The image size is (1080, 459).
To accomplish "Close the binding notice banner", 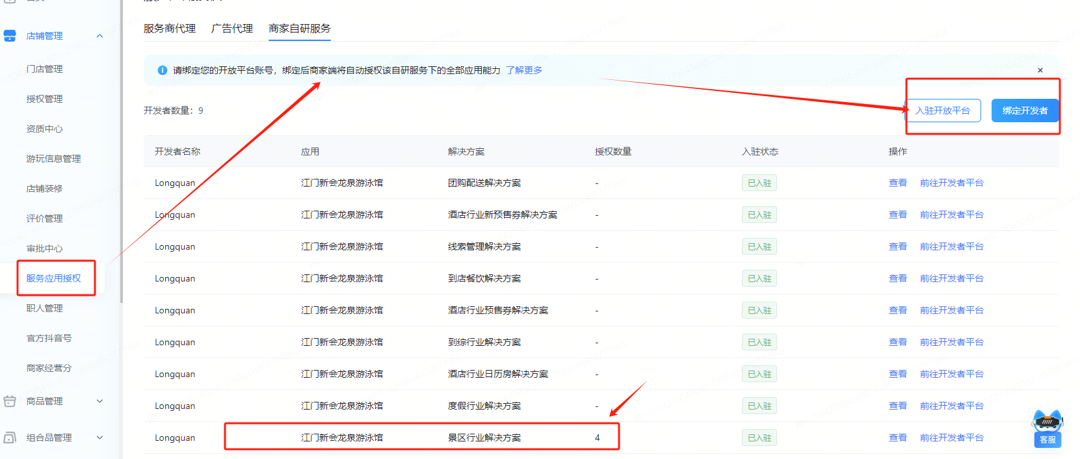I will pos(1040,70).
